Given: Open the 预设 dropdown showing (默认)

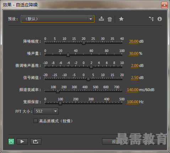Looking at the screenshot, I should [58, 19].
